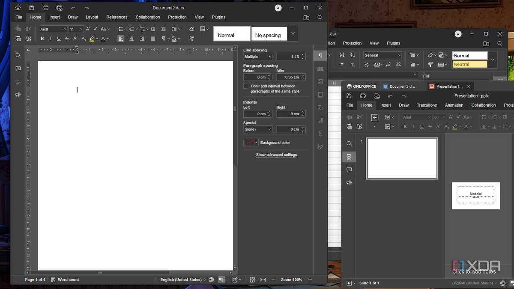Image resolution: width=514 pixels, height=289 pixels.
Task: Toggle bold formatting in the document editor
Action: [42, 39]
